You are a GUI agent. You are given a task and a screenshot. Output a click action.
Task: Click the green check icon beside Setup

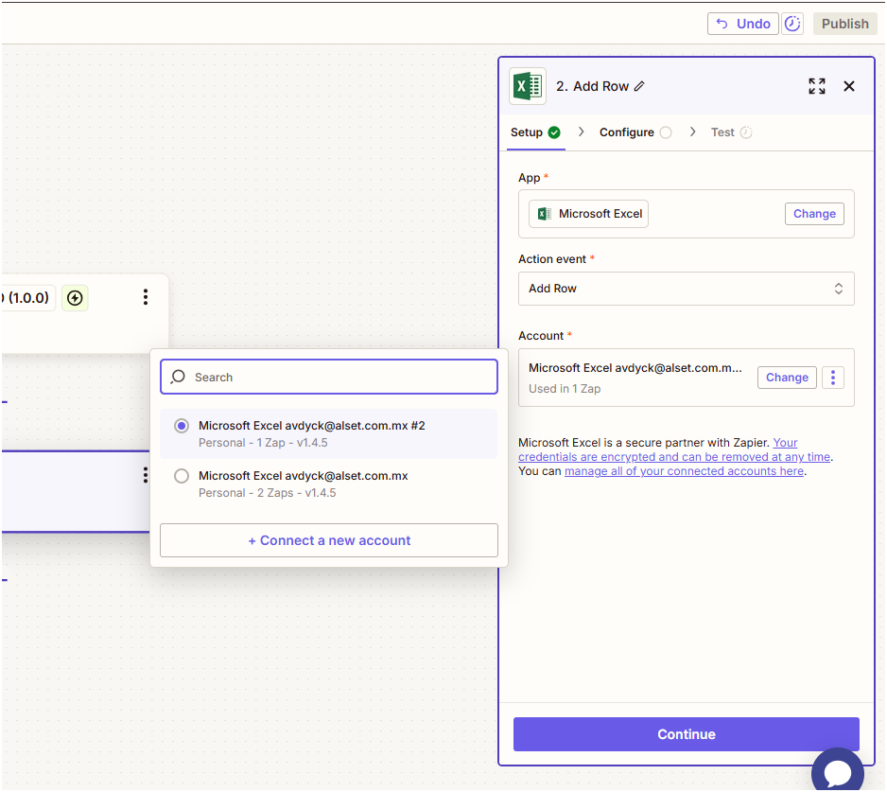coord(554,132)
